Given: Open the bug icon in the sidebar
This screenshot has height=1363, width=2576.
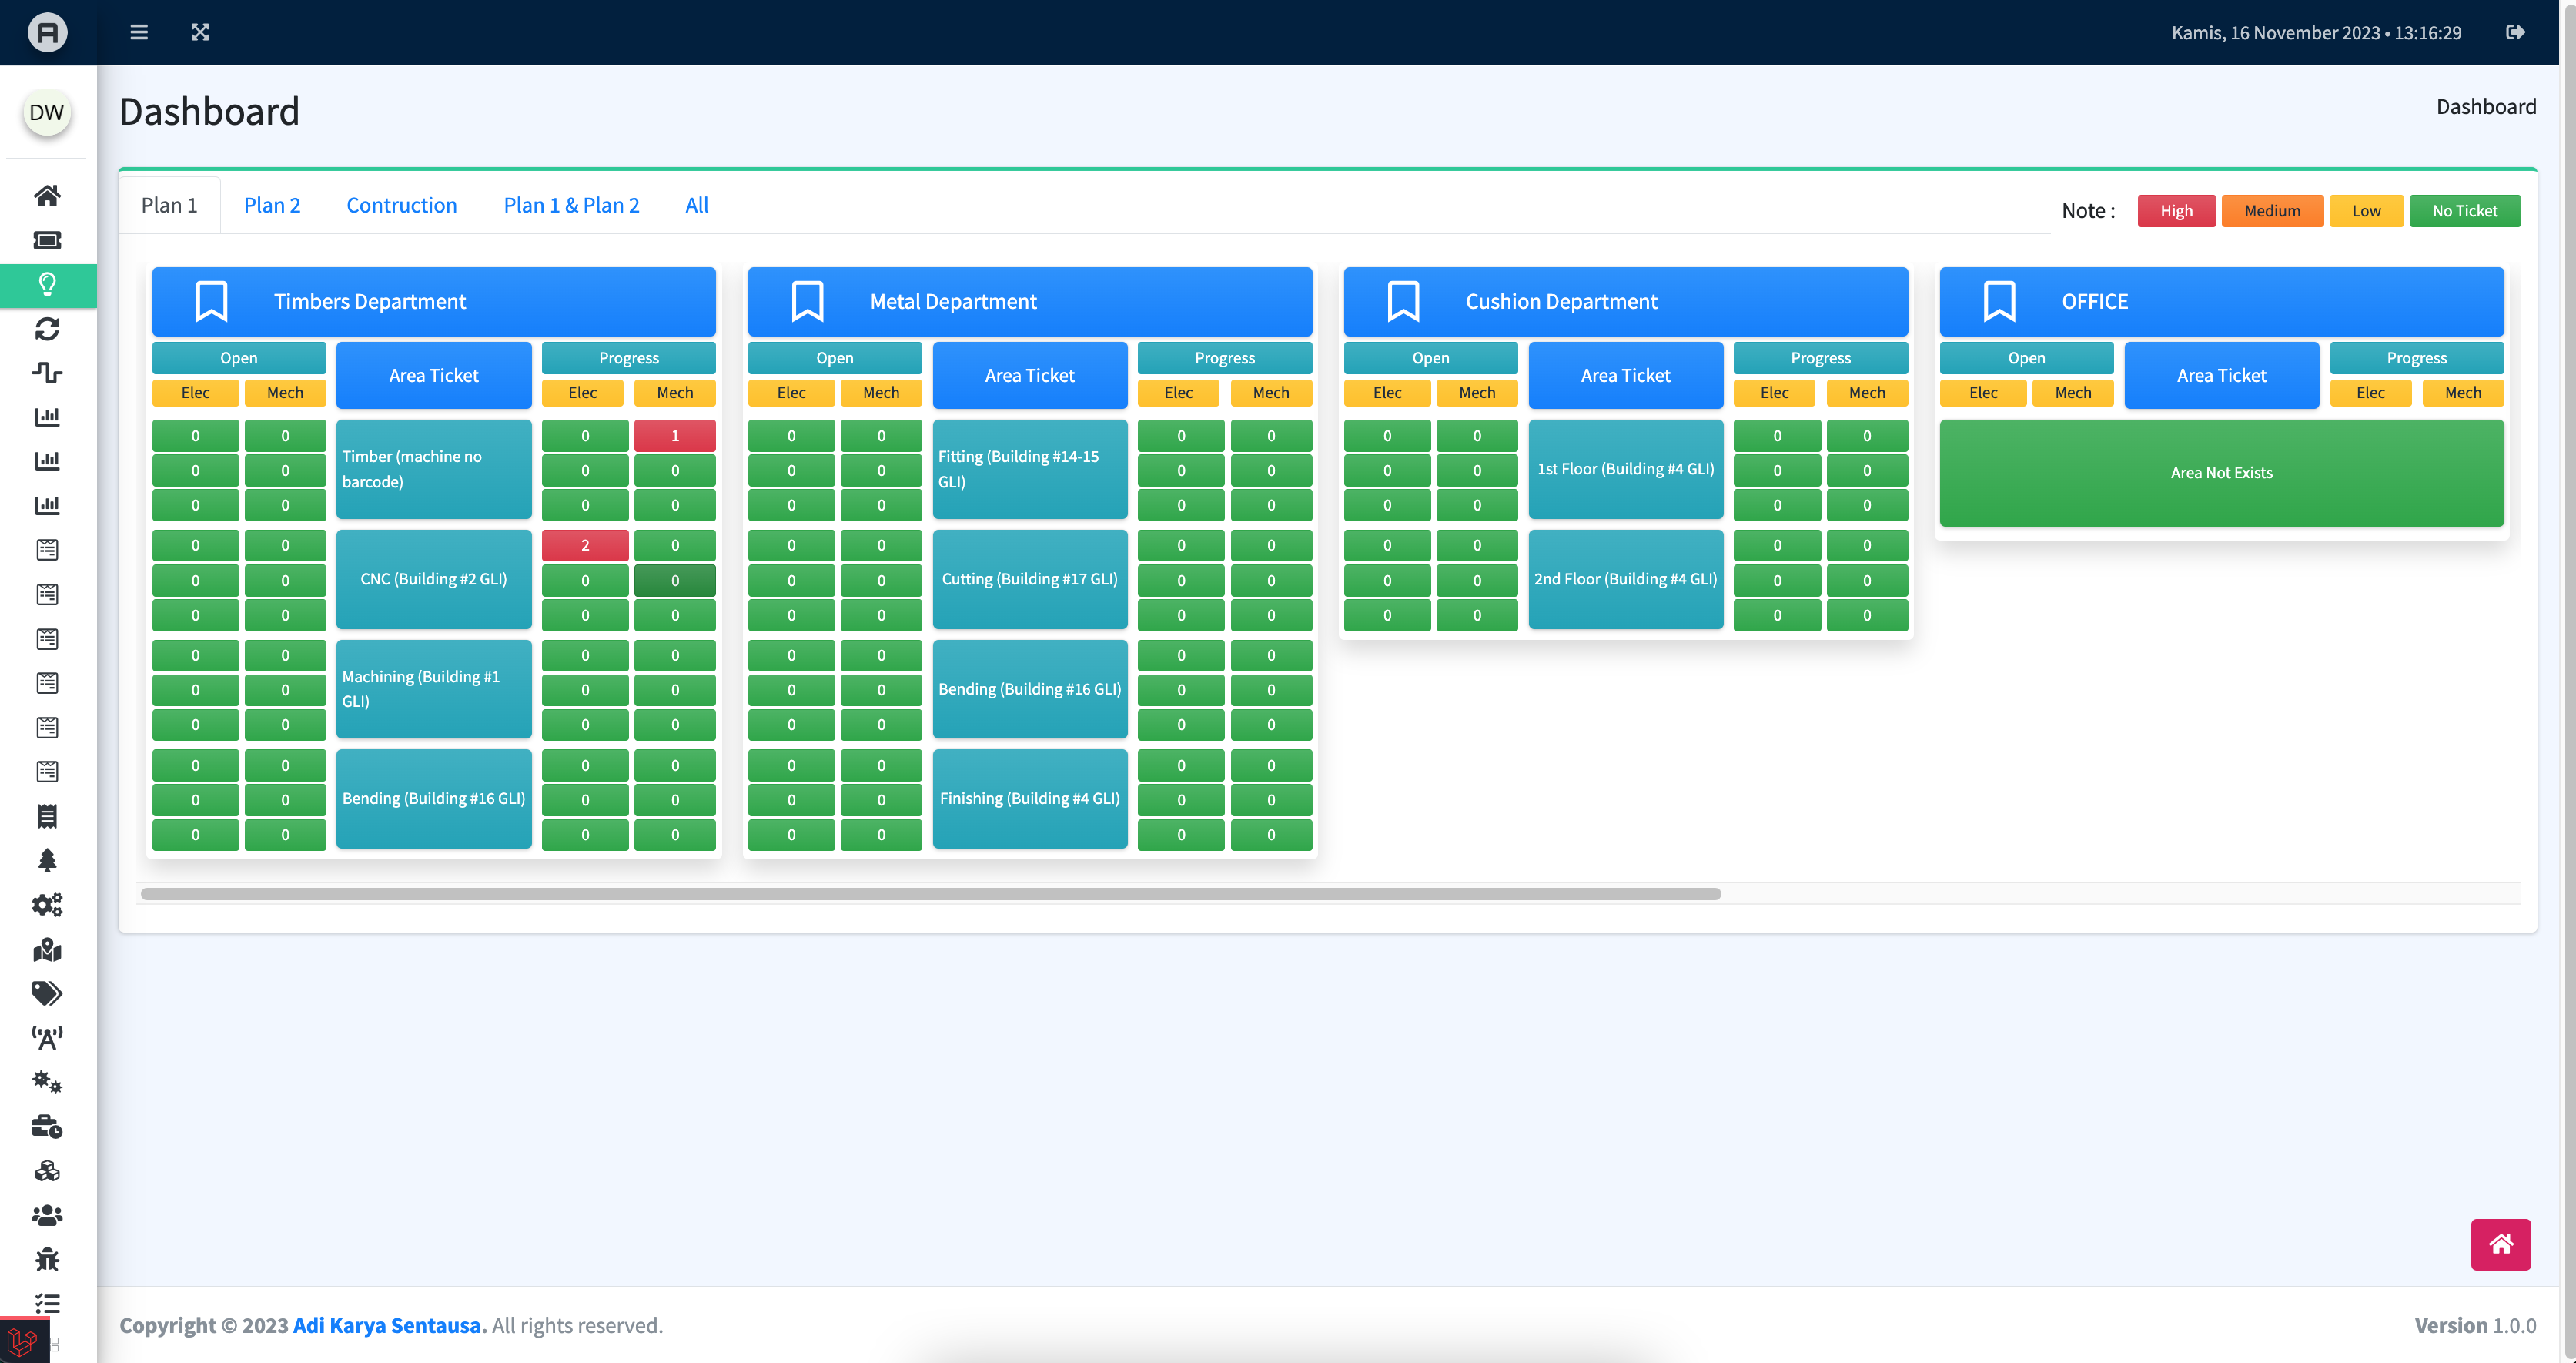Looking at the screenshot, I should [47, 1259].
